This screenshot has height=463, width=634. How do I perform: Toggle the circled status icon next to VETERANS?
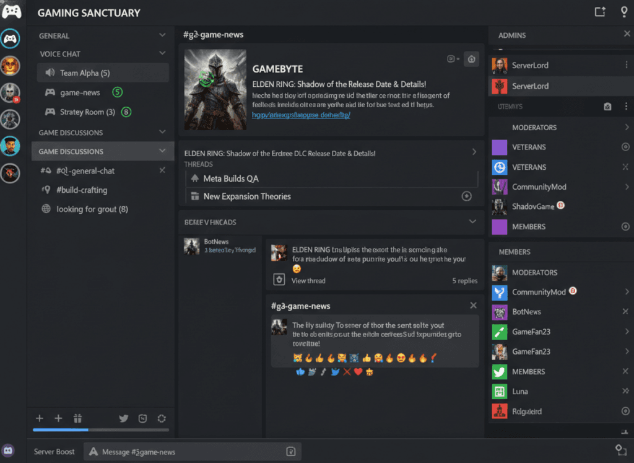coord(625,147)
